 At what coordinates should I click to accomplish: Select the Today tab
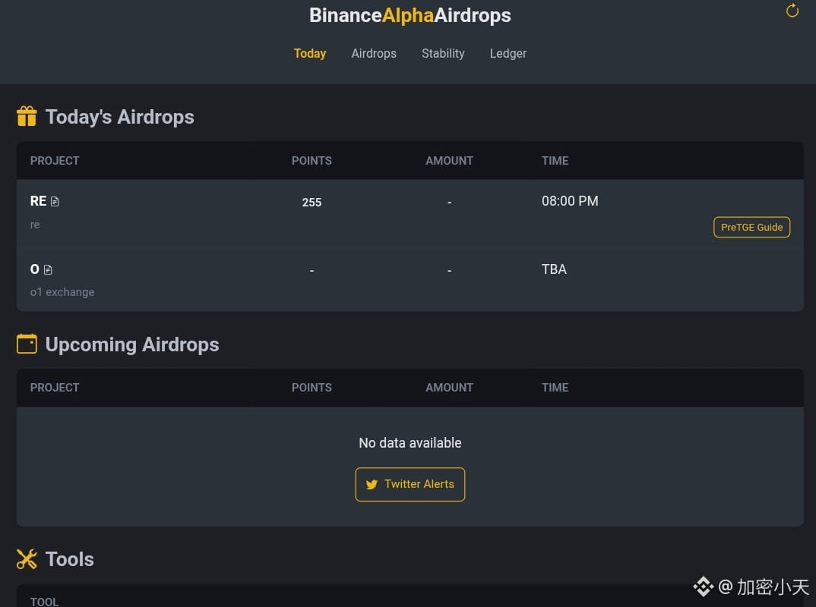pyautogui.click(x=310, y=54)
